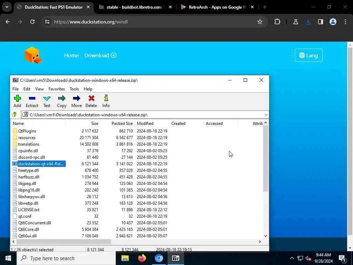The height and width of the screenshot is (265, 353).
Task: Open the Info toolbar icon
Action: pyautogui.click(x=106, y=101)
